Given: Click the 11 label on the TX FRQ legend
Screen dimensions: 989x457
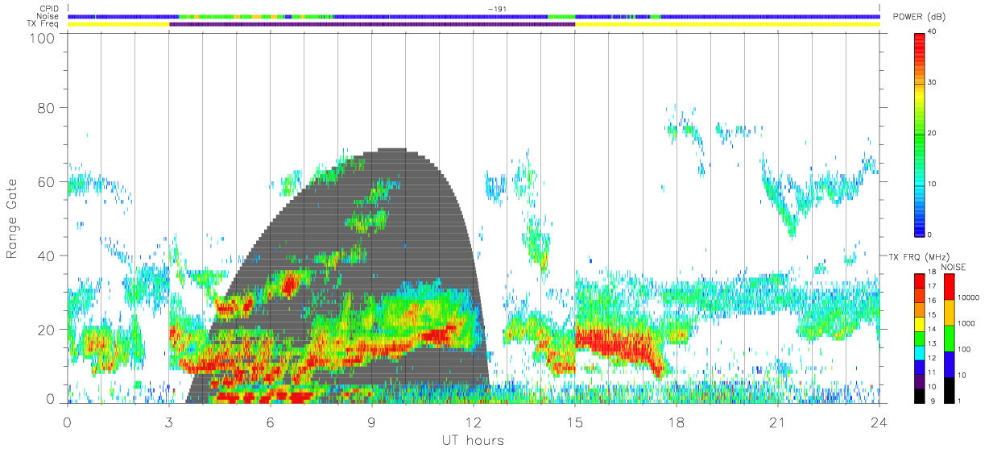Looking at the screenshot, I should click(932, 373).
